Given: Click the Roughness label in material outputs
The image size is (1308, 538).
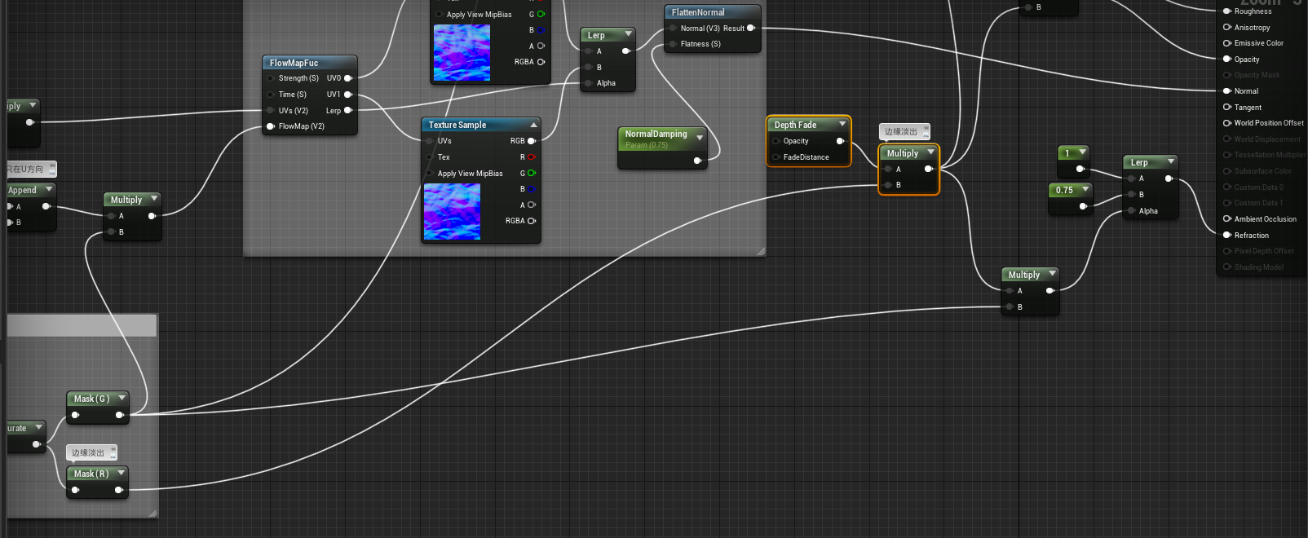Looking at the screenshot, I should pyautogui.click(x=1253, y=11).
